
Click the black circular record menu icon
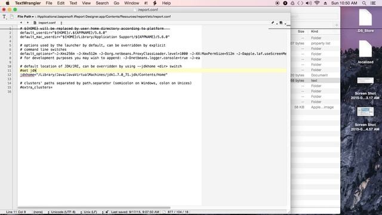tap(285, 3)
